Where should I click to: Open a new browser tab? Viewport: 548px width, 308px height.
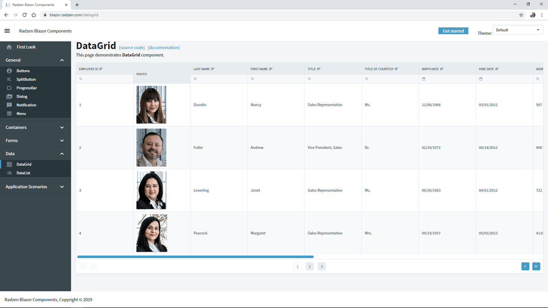77,5
